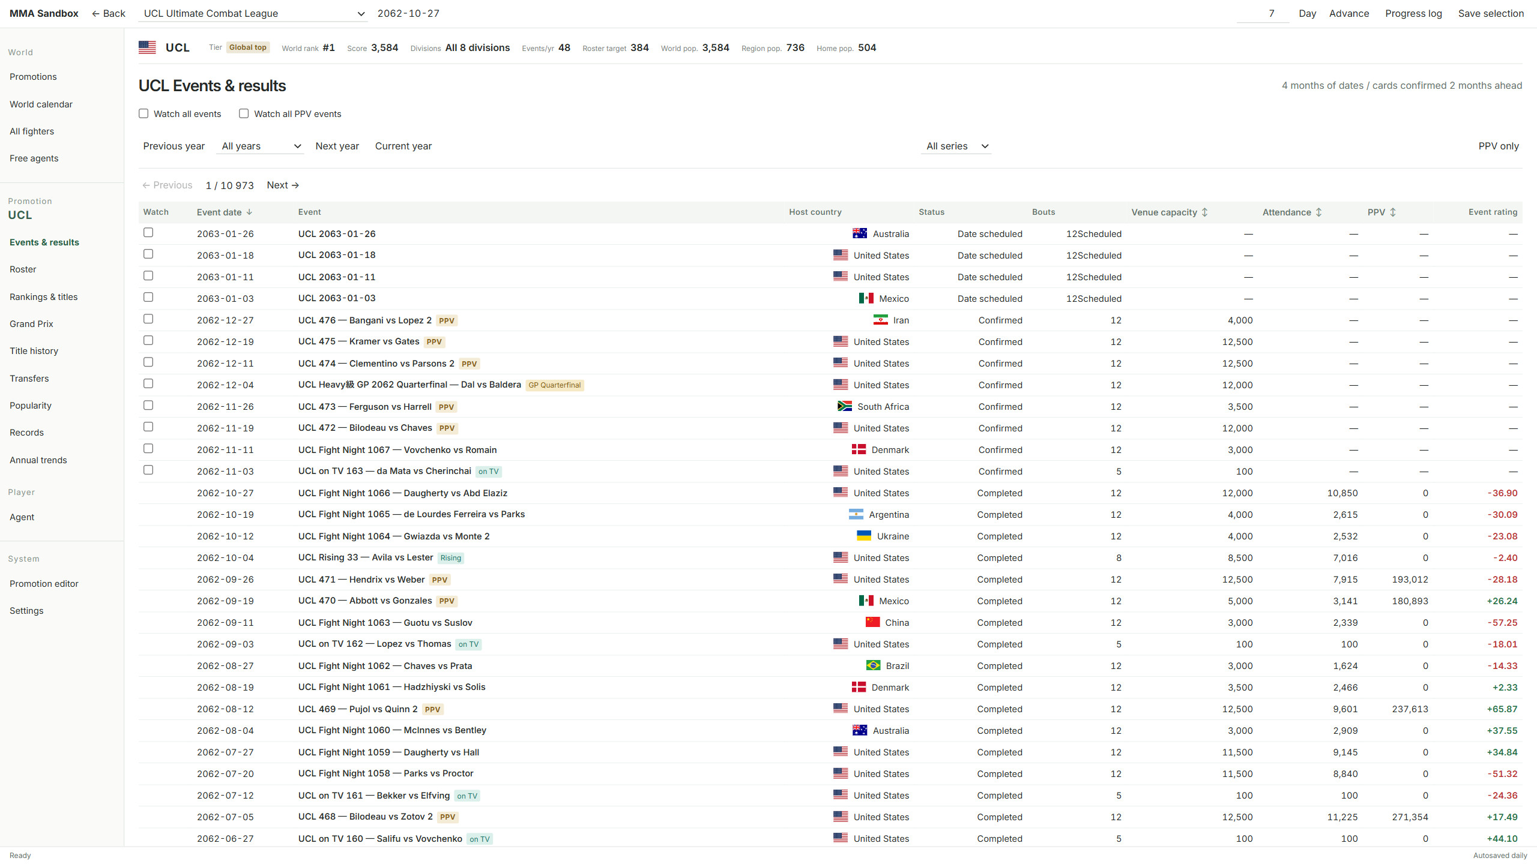This screenshot has height=864, width=1537.
Task: Click the Event date descending arrow icon
Action: pyautogui.click(x=249, y=212)
